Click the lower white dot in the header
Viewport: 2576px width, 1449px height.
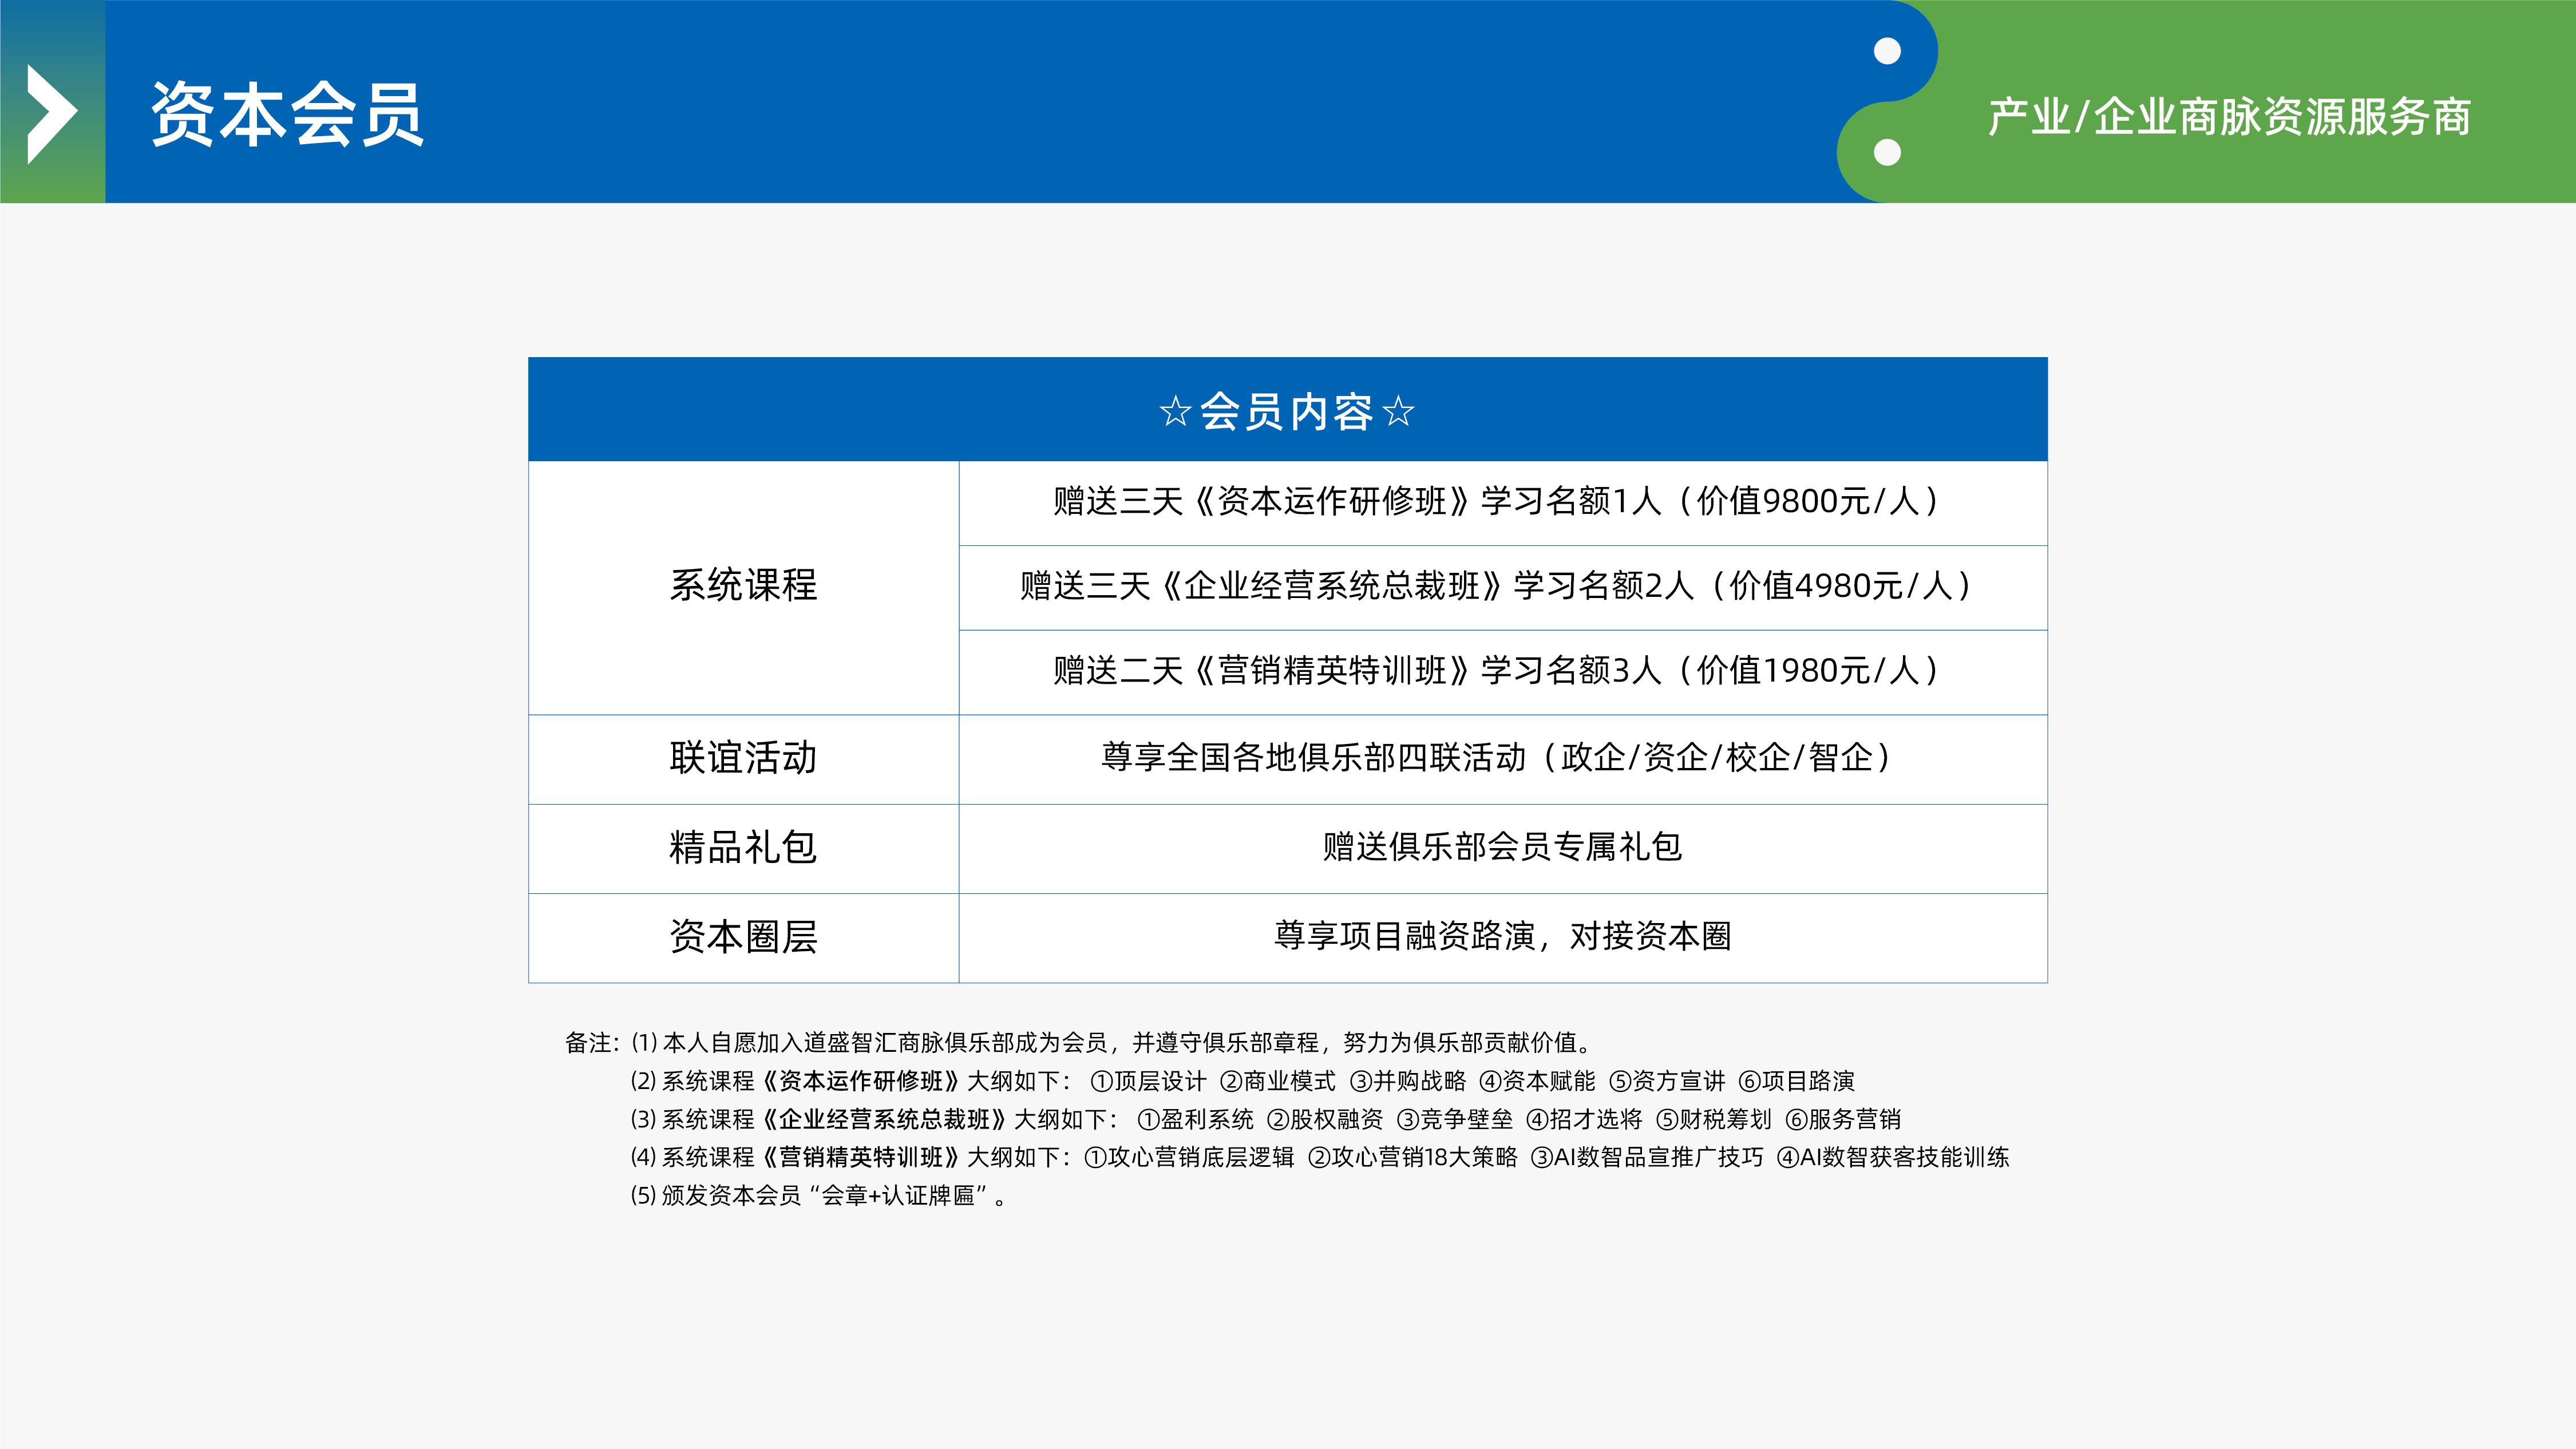pos(1887,153)
